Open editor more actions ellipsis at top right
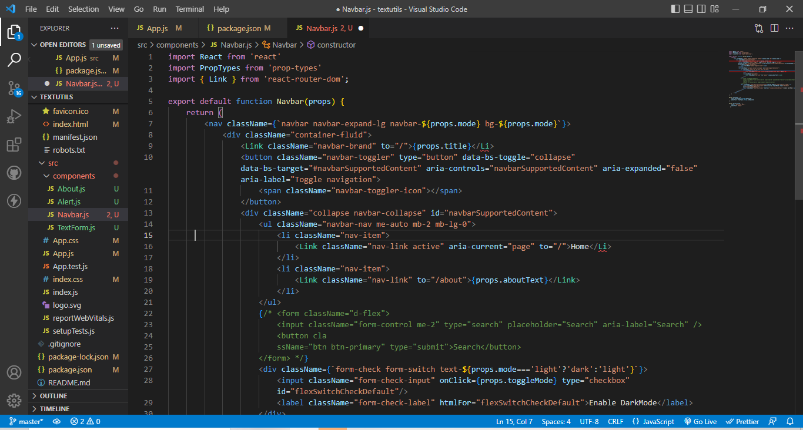Image resolution: width=803 pixels, height=430 pixels. (x=790, y=28)
